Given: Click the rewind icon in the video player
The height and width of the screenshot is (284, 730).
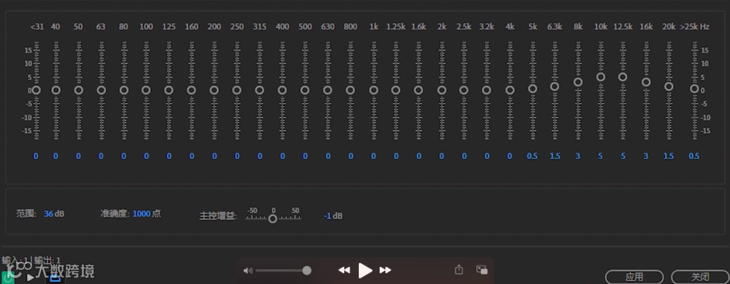Looking at the screenshot, I should (x=344, y=270).
